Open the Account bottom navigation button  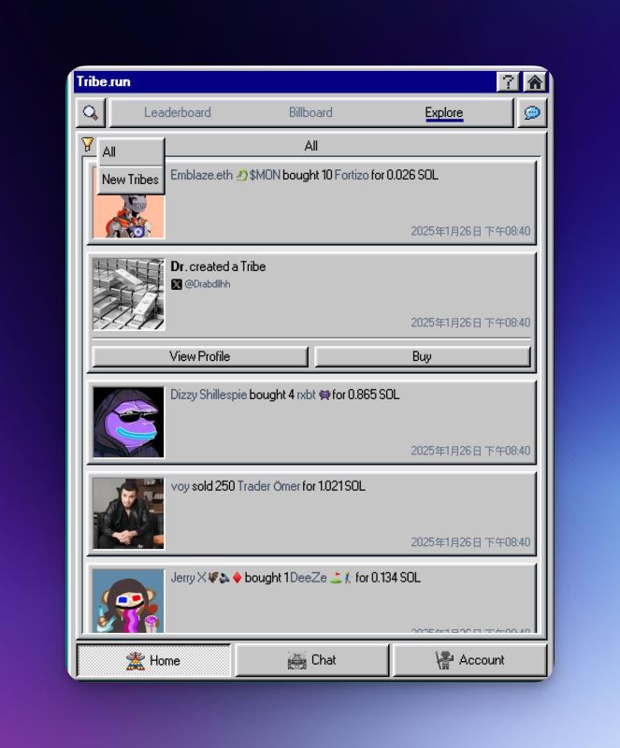(469, 660)
